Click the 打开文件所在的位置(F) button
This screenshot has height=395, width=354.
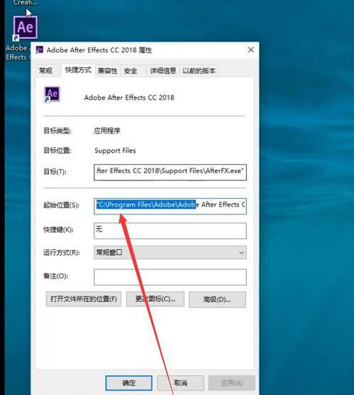coord(84,299)
